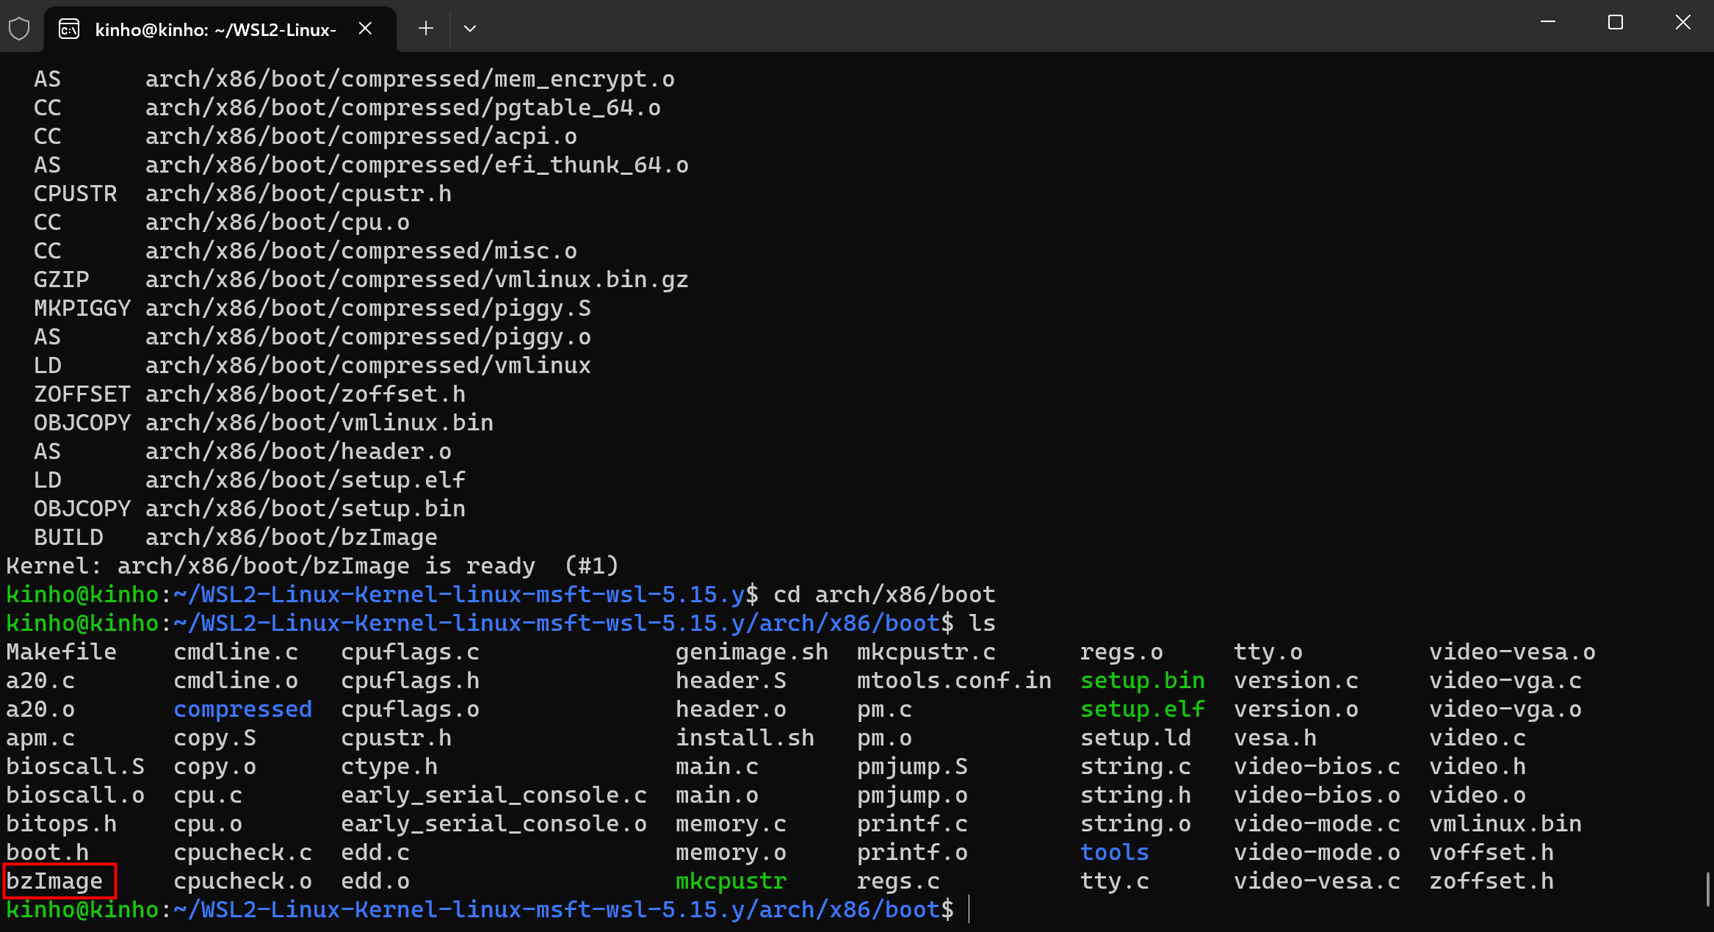Click the 'Kernel: arch/x86/boot/bzImage is ready' line
1714x932 pixels.
point(312,566)
